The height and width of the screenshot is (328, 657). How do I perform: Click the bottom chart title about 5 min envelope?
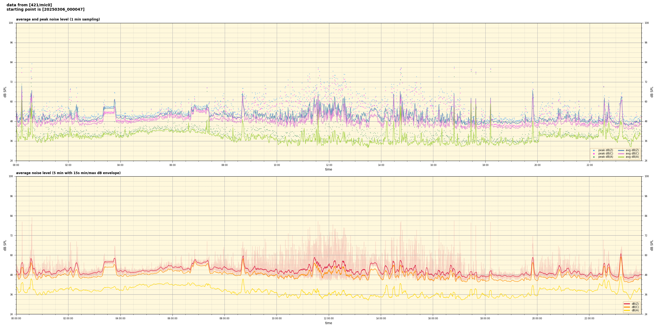tap(68, 173)
